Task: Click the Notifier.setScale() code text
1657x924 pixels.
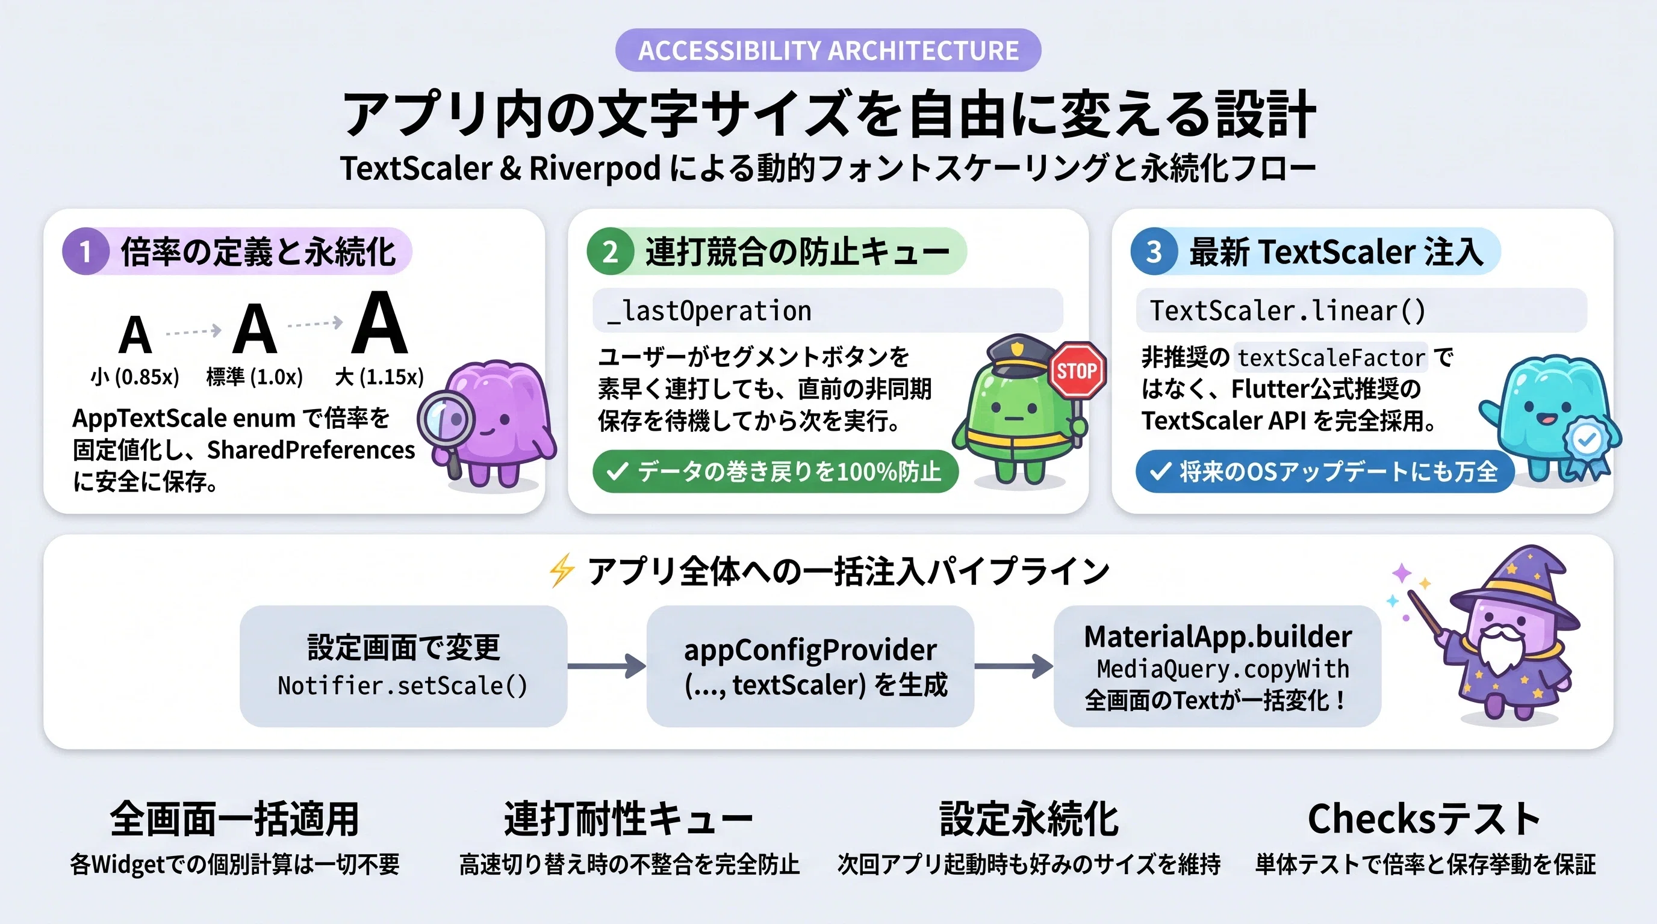Action: (x=403, y=686)
